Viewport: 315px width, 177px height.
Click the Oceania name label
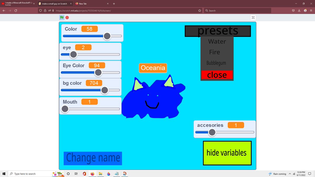click(153, 68)
